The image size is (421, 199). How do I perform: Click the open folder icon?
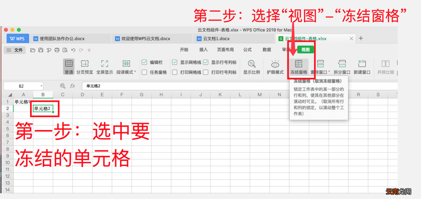pos(33,50)
